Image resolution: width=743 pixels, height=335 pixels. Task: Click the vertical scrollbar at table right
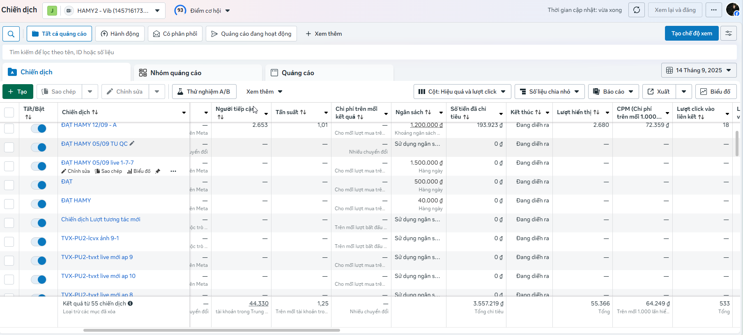(x=737, y=144)
